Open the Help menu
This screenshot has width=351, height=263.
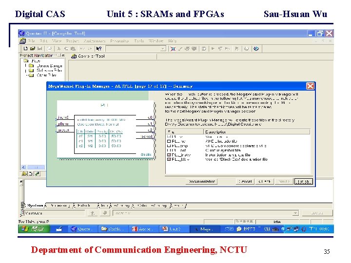tap(173, 41)
